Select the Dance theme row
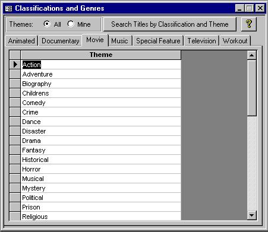The height and width of the screenshot is (232, 268). point(101,122)
